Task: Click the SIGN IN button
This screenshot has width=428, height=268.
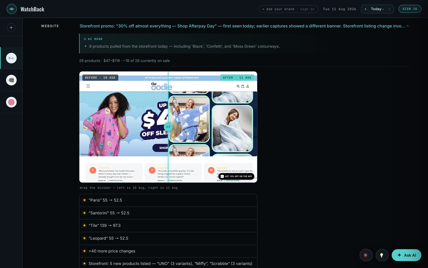Action: point(410,9)
